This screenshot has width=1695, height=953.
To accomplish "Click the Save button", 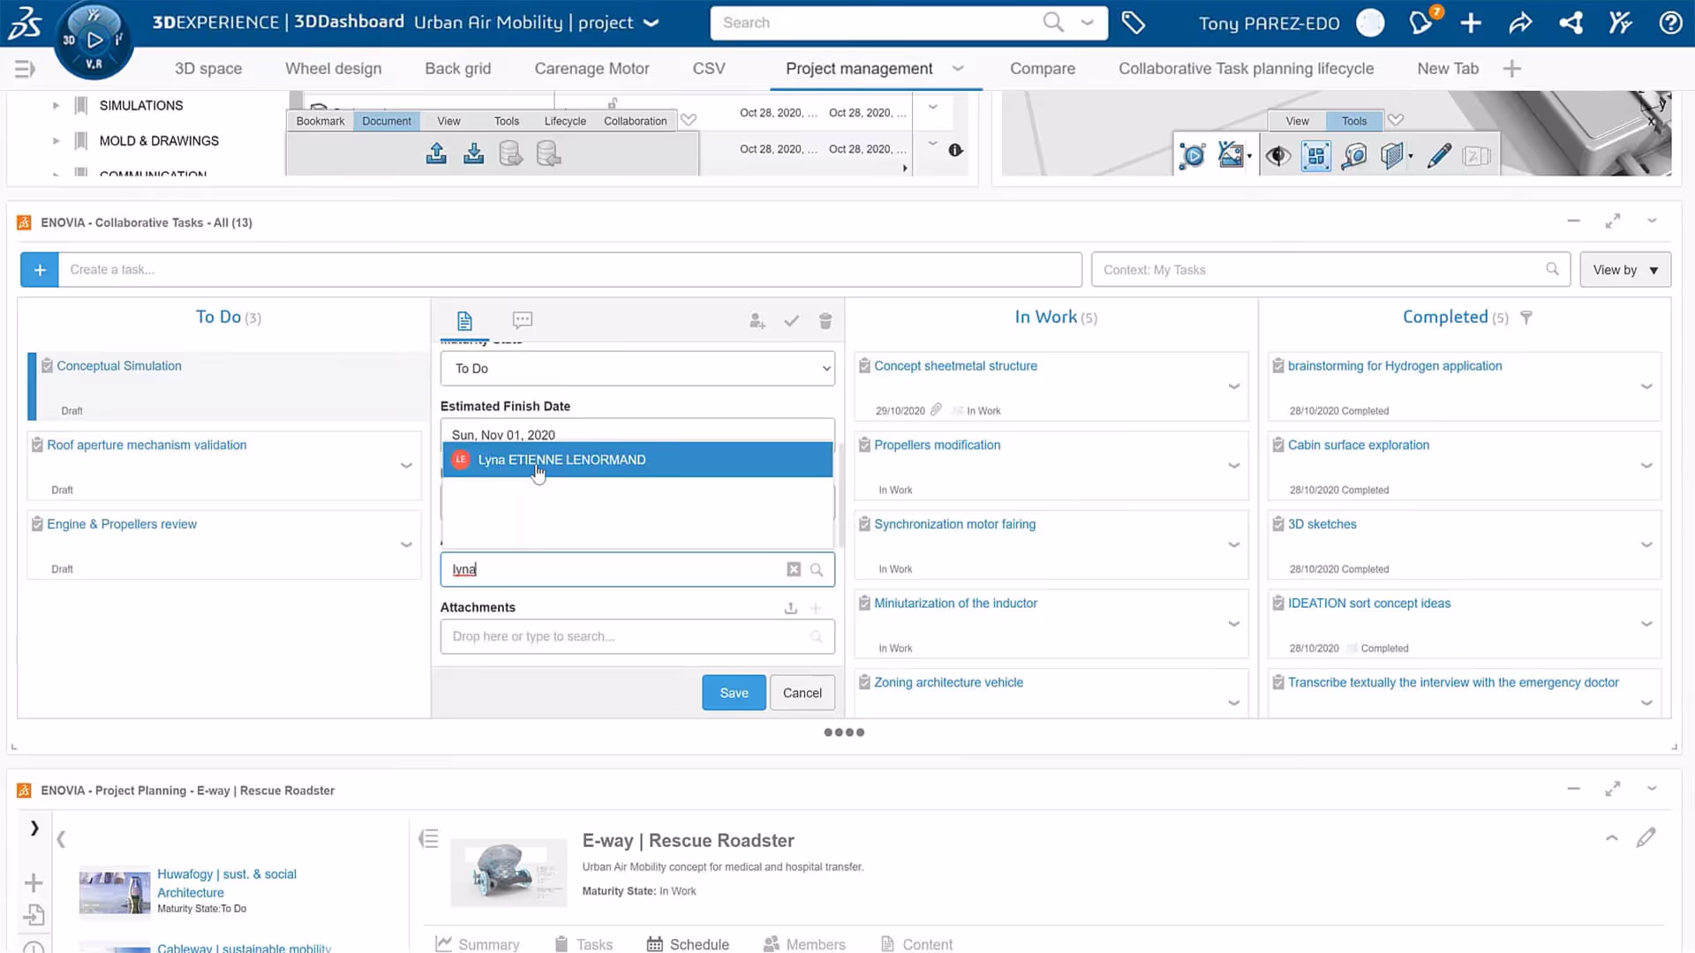I will click(734, 693).
